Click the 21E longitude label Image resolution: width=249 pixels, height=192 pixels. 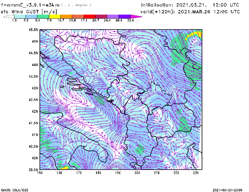pos(157,173)
